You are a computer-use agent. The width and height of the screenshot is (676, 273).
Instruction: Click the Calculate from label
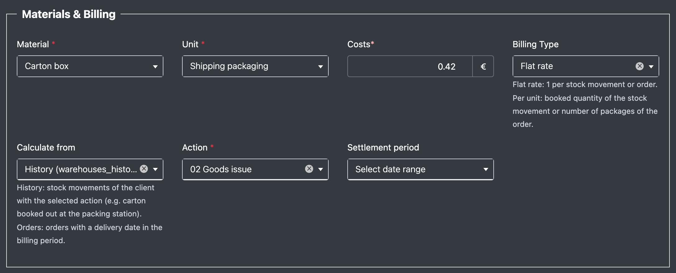[46, 147]
